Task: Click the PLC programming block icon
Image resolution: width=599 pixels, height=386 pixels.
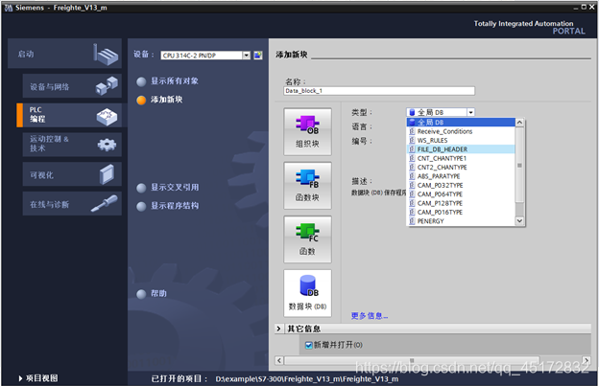Action: (x=107, y=116)
